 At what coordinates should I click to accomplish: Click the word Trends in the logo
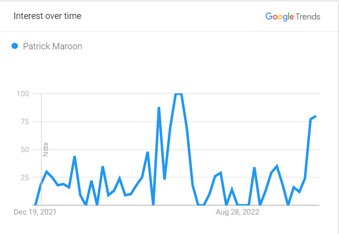[308, 16]
